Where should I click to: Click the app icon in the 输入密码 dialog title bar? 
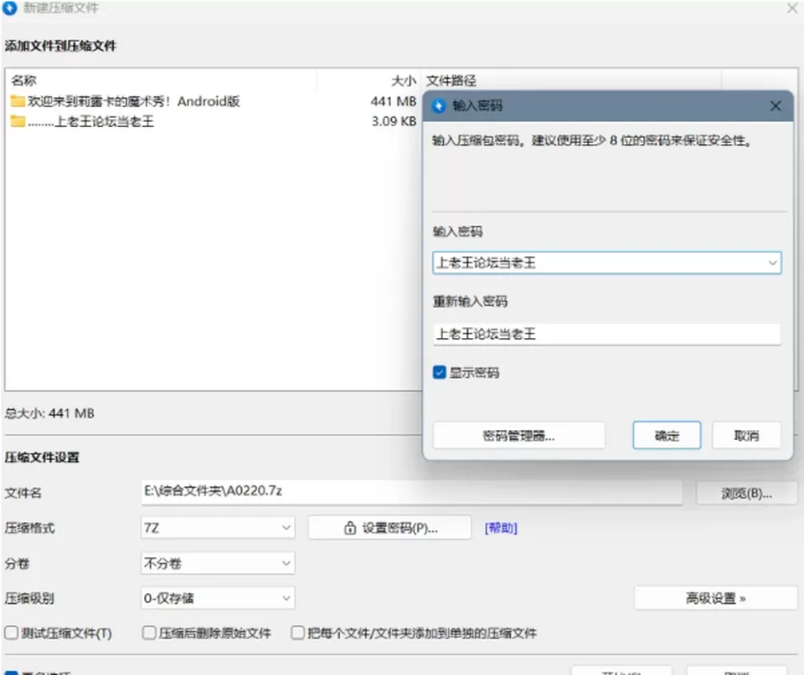point(439,106)
